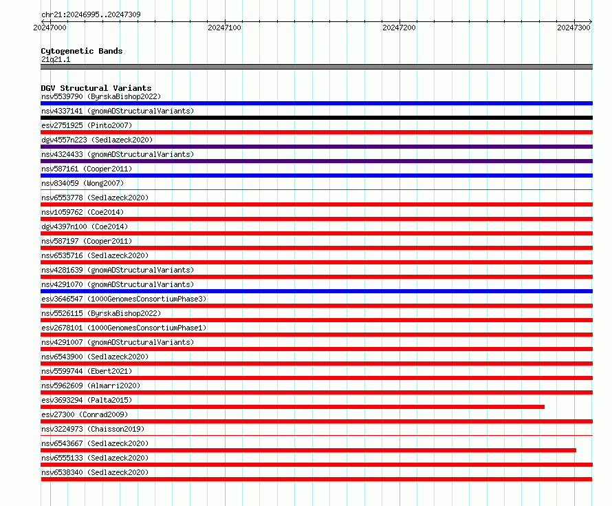Screen dimensions: 612x506
Task: Click the Cytogenetic Bands track title
Action: click(82, 51)
